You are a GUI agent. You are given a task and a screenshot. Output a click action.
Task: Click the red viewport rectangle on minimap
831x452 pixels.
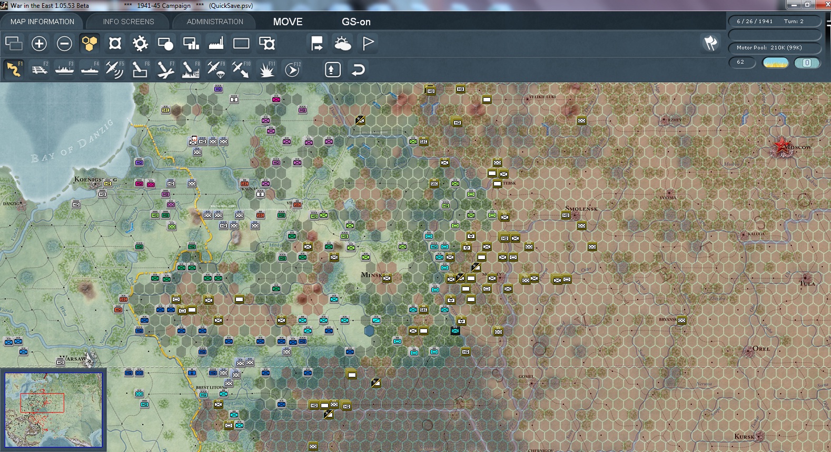tap(42, 403)
